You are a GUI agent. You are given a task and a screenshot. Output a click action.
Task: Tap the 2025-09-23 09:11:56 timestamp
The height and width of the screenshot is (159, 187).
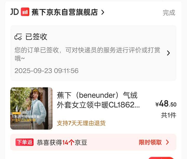point(46,71)
